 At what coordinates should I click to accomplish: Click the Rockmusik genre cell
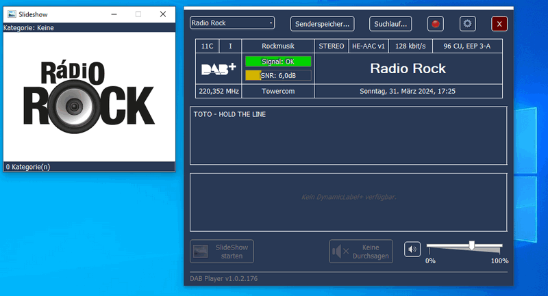click(278, 46)
